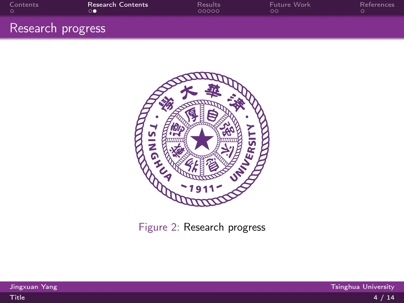Pick the fourth slide dot under Results
This screenshot has height=303, width=404.
pyautogui.click(x=213, y=11)
